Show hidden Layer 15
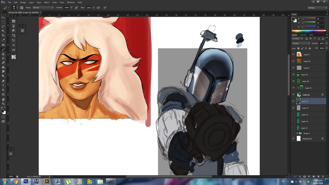This screenshot has width=329, height=185. (x=294, y=115)
